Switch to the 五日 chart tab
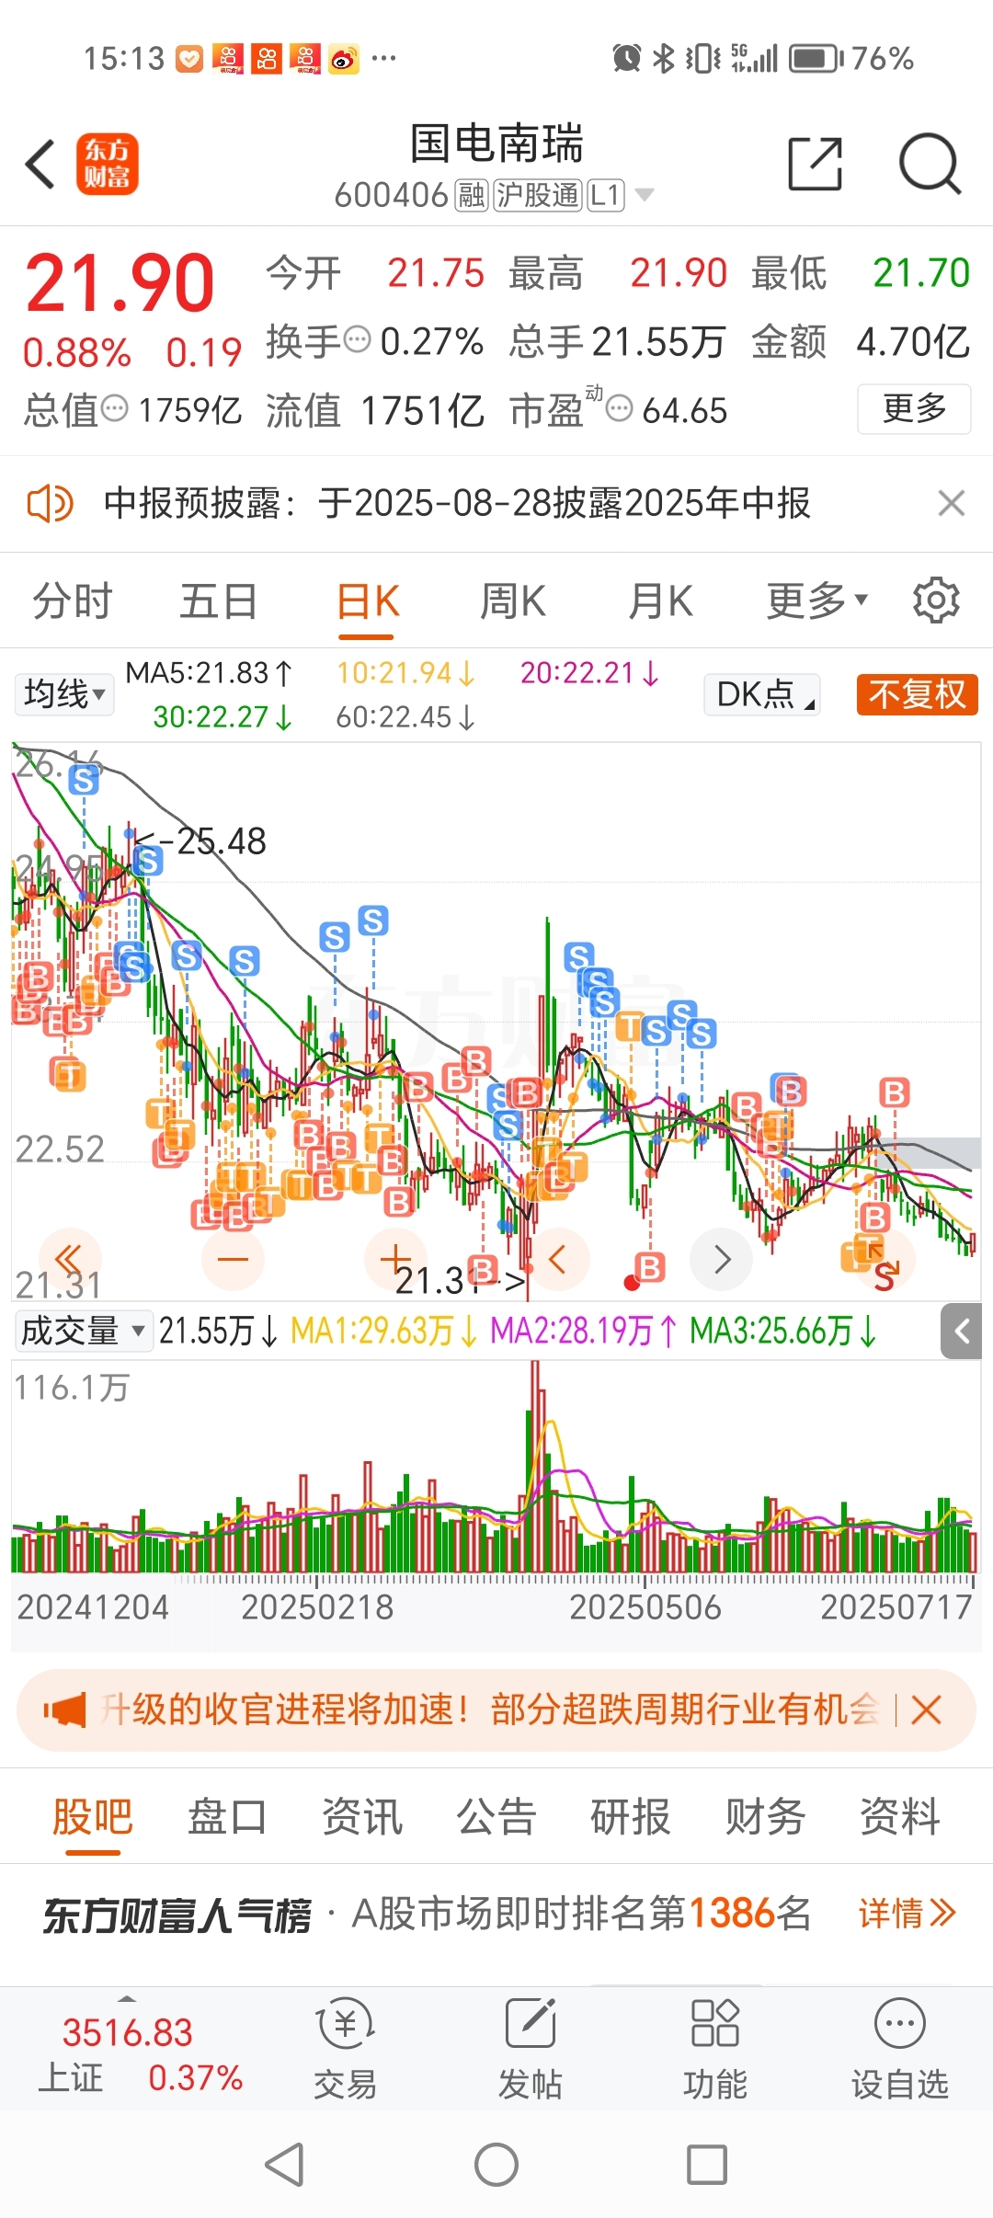The image size is (993, 2218). 218,601
